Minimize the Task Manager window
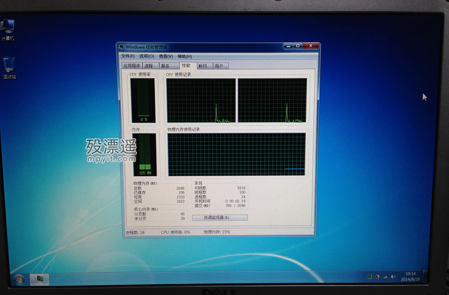 [x=288, y=46]
